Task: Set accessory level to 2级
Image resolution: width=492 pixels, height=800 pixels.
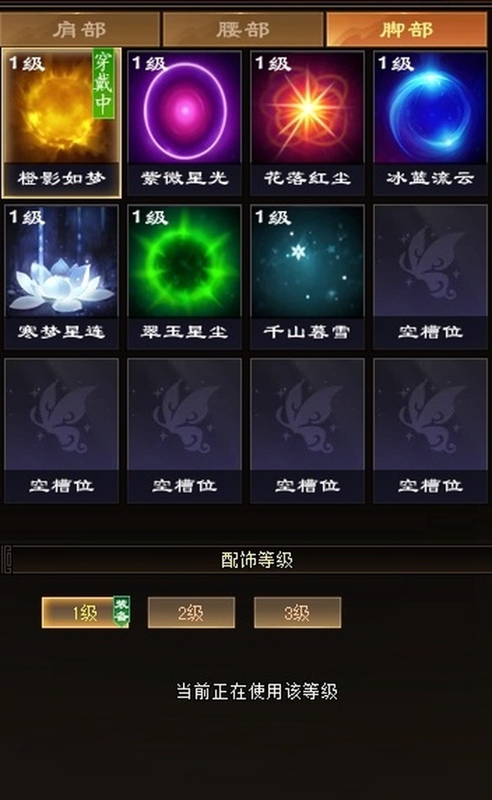Action: coord(191,612)
